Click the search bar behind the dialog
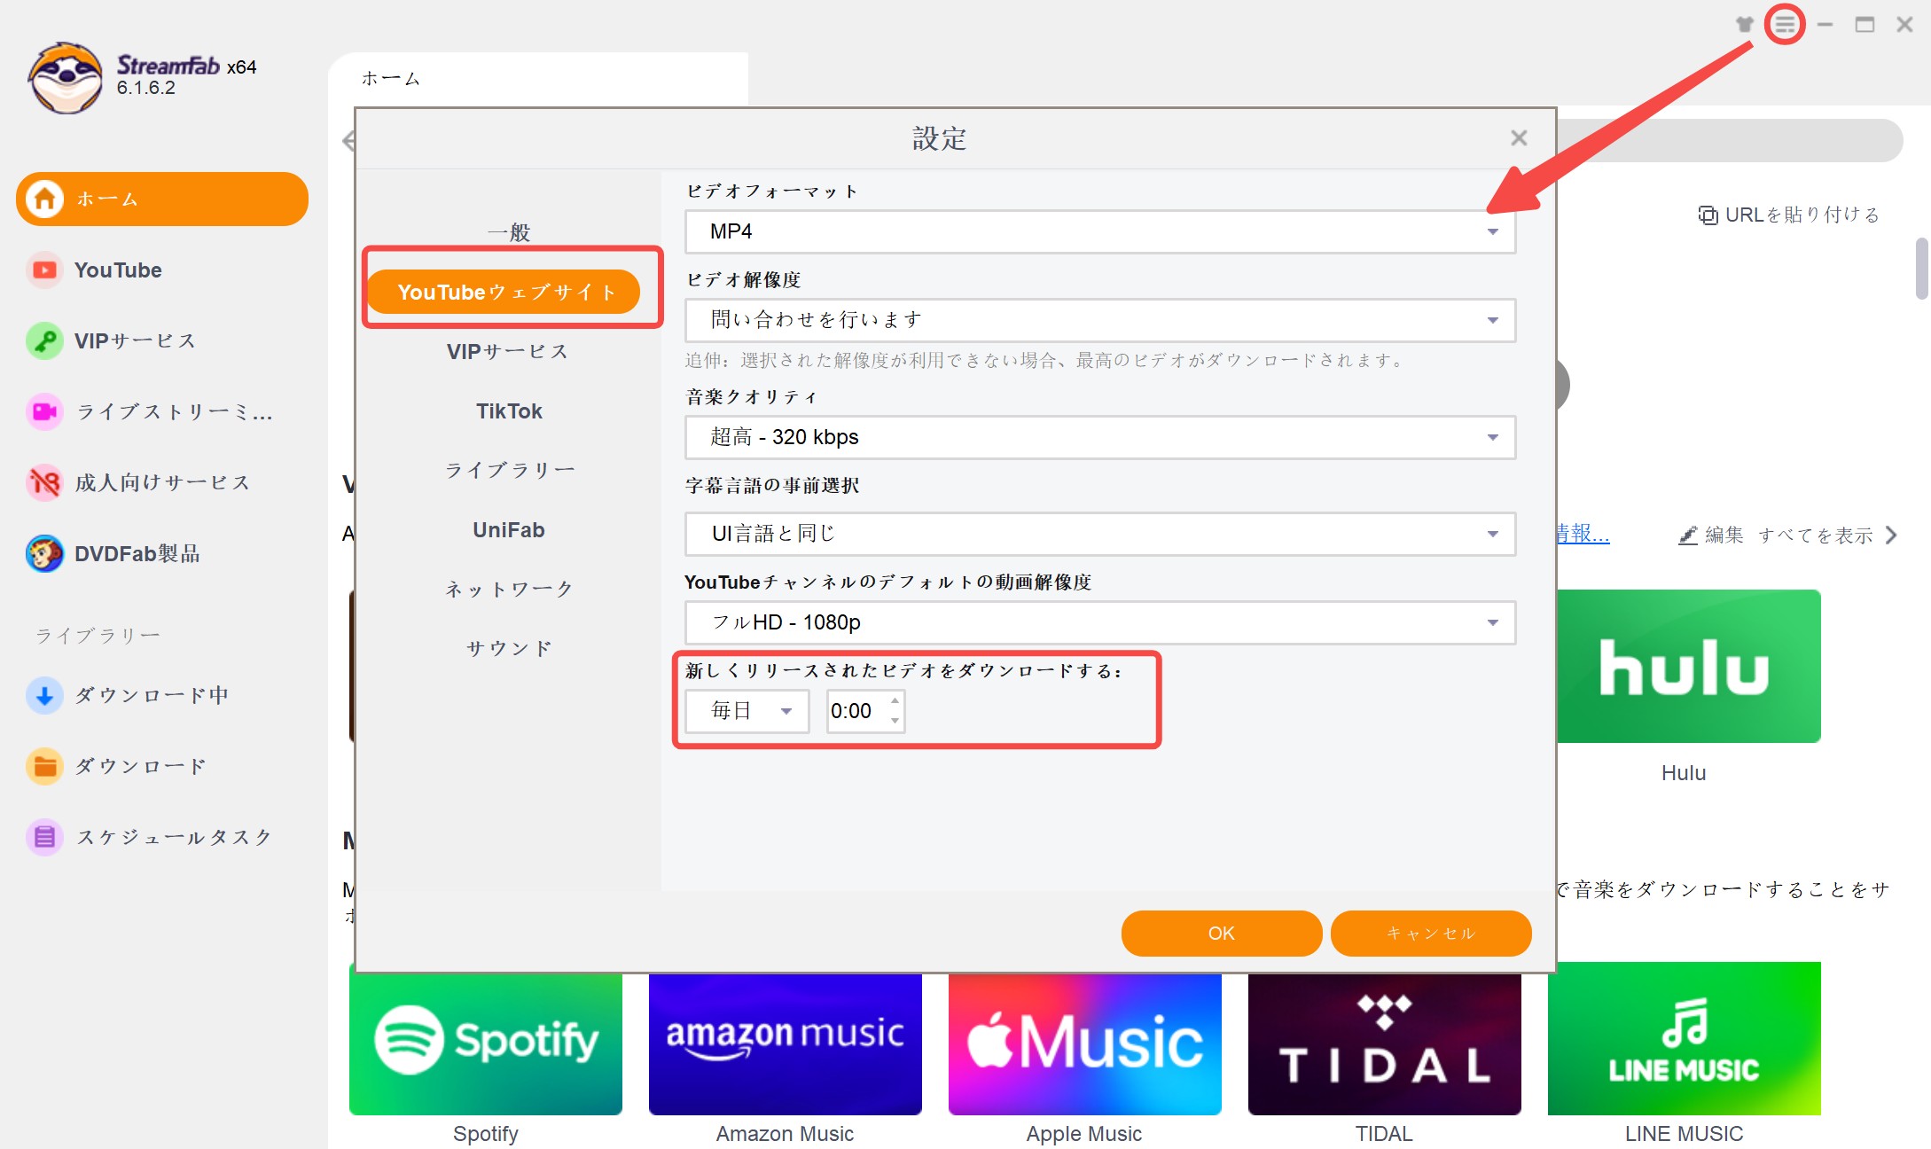The image size is (1931, 1149). [1729, 140]
